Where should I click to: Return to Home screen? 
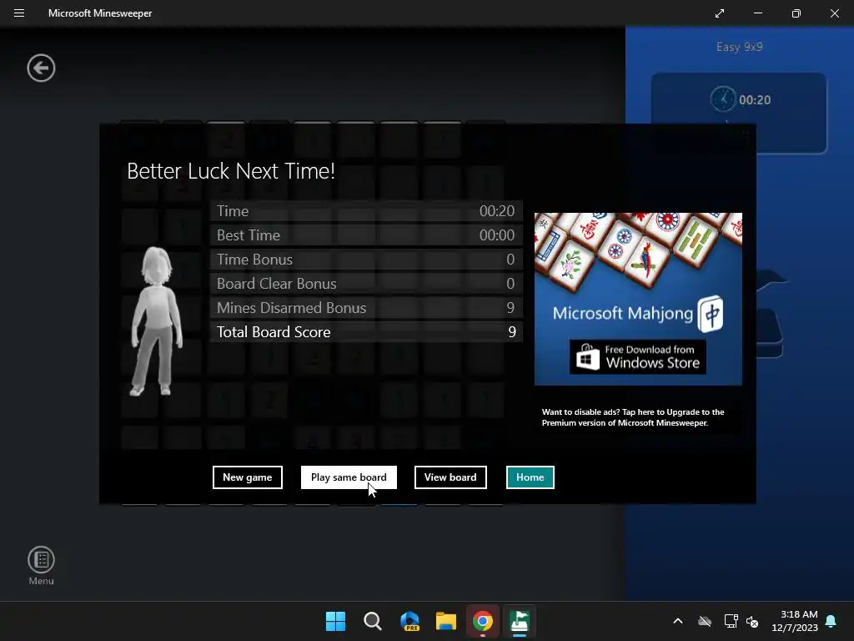point(530,477)
